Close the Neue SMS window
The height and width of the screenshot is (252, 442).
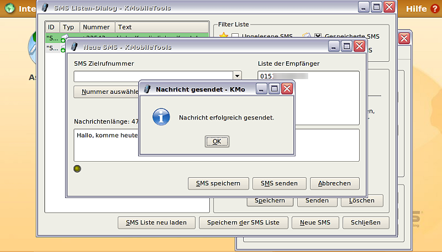click(x=359, y=46)
